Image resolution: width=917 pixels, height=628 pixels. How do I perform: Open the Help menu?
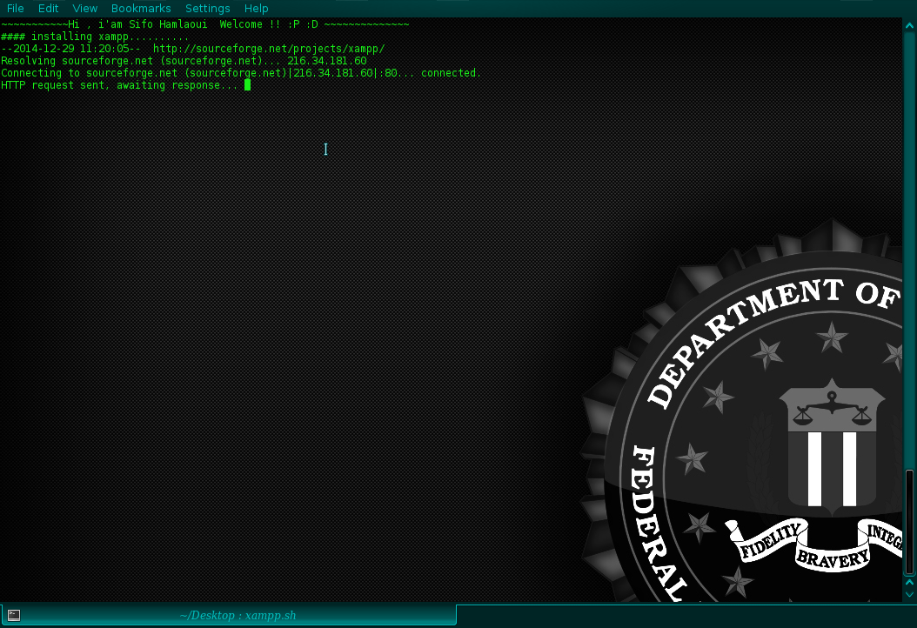pyautogui.click(x=256, y=8)
